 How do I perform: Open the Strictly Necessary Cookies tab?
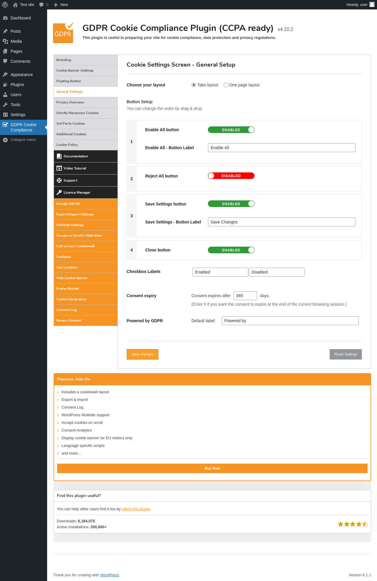[86, 113]
